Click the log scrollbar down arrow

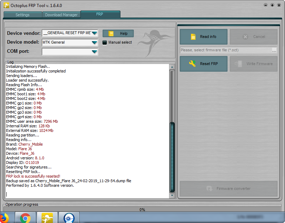click(x=172, y=196)
